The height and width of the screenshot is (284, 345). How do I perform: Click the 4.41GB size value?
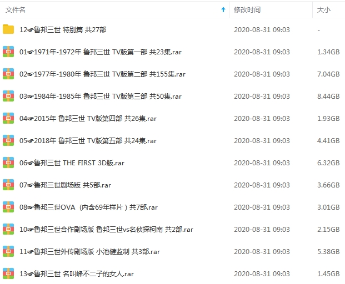(x=328, y=140)
